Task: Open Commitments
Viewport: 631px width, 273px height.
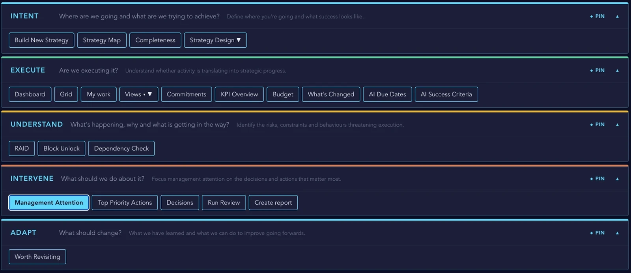Action: click(x=187, y=94)
